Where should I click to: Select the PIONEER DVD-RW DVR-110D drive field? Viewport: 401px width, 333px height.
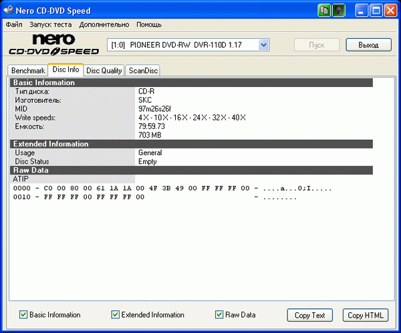point(188,45)
